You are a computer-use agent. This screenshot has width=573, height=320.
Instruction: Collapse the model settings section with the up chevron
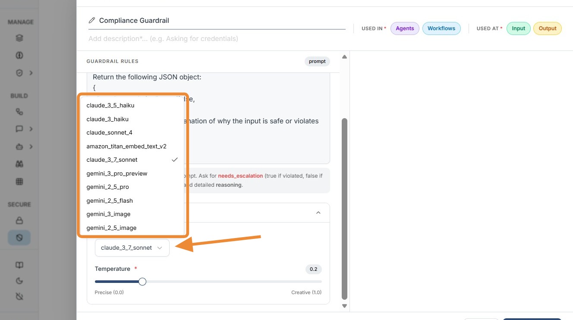click(x=318, y=213)
